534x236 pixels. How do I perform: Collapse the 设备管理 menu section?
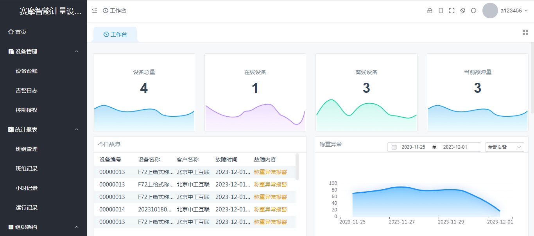coord(43,51)
